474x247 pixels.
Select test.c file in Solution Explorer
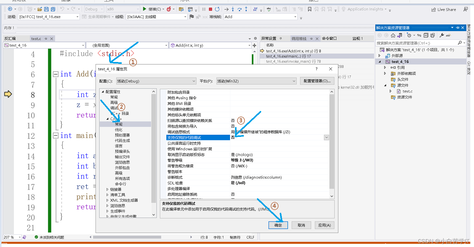click(x=407, y=91)
